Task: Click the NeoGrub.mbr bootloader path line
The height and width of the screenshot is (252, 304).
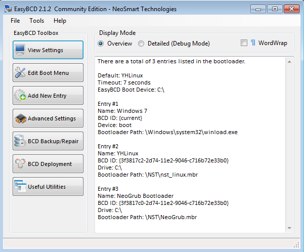Action: point(147,217)
